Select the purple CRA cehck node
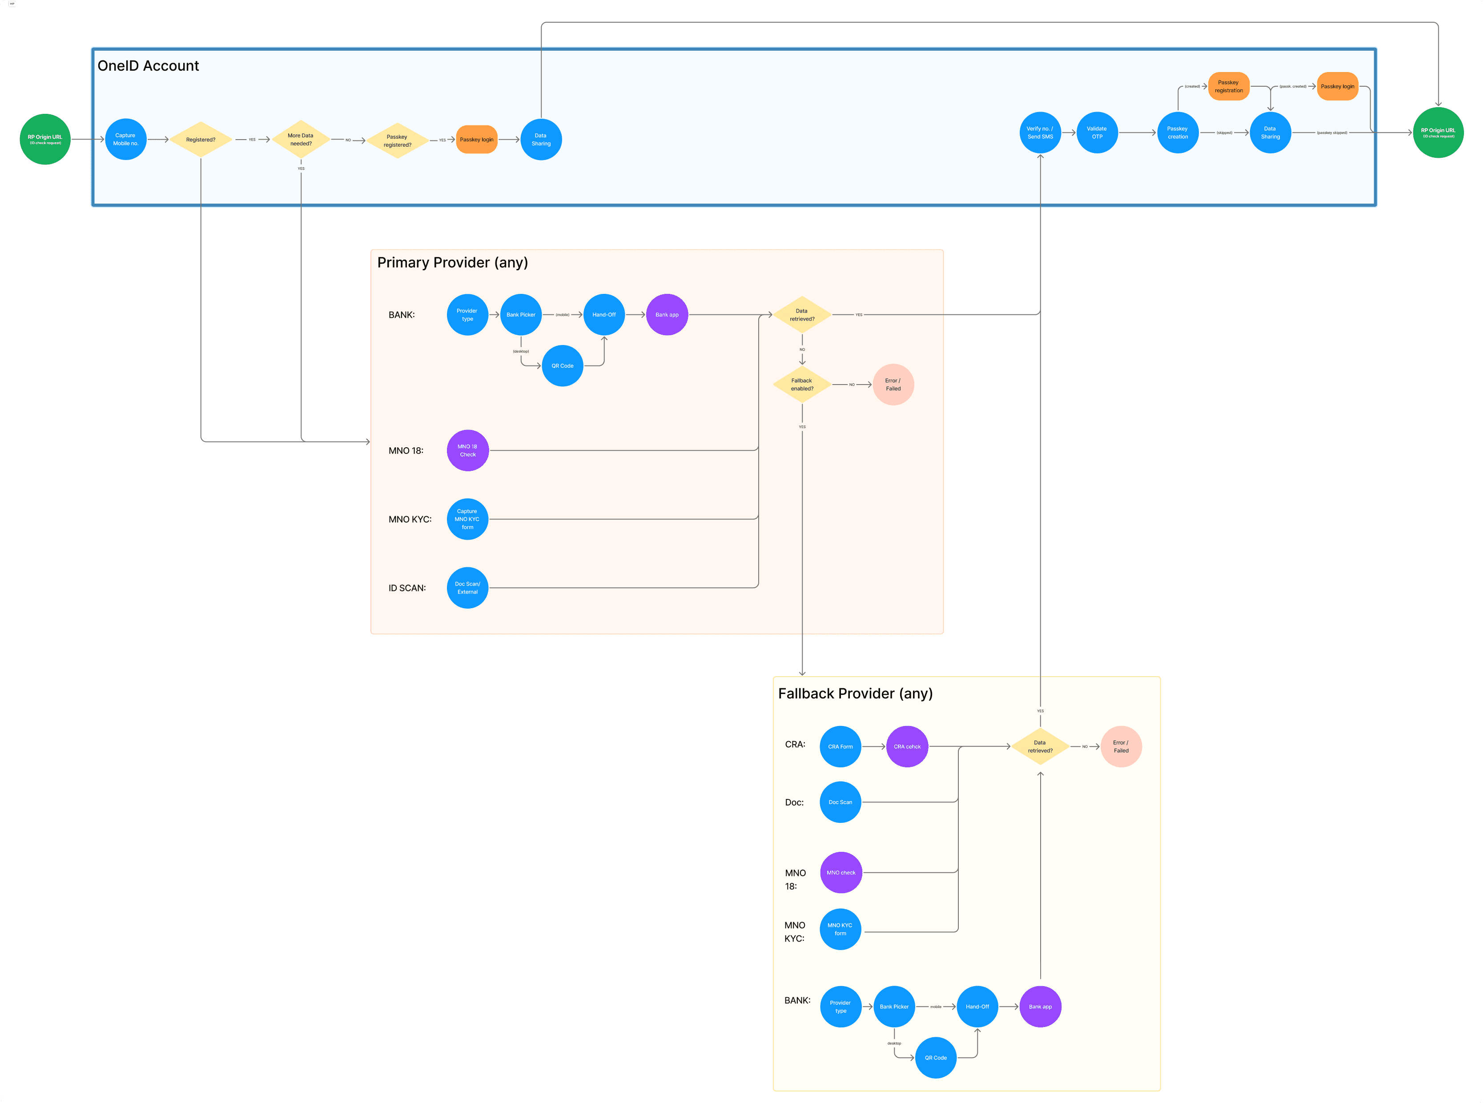This screenshot has width=1484, height=1103. [907, 746]
